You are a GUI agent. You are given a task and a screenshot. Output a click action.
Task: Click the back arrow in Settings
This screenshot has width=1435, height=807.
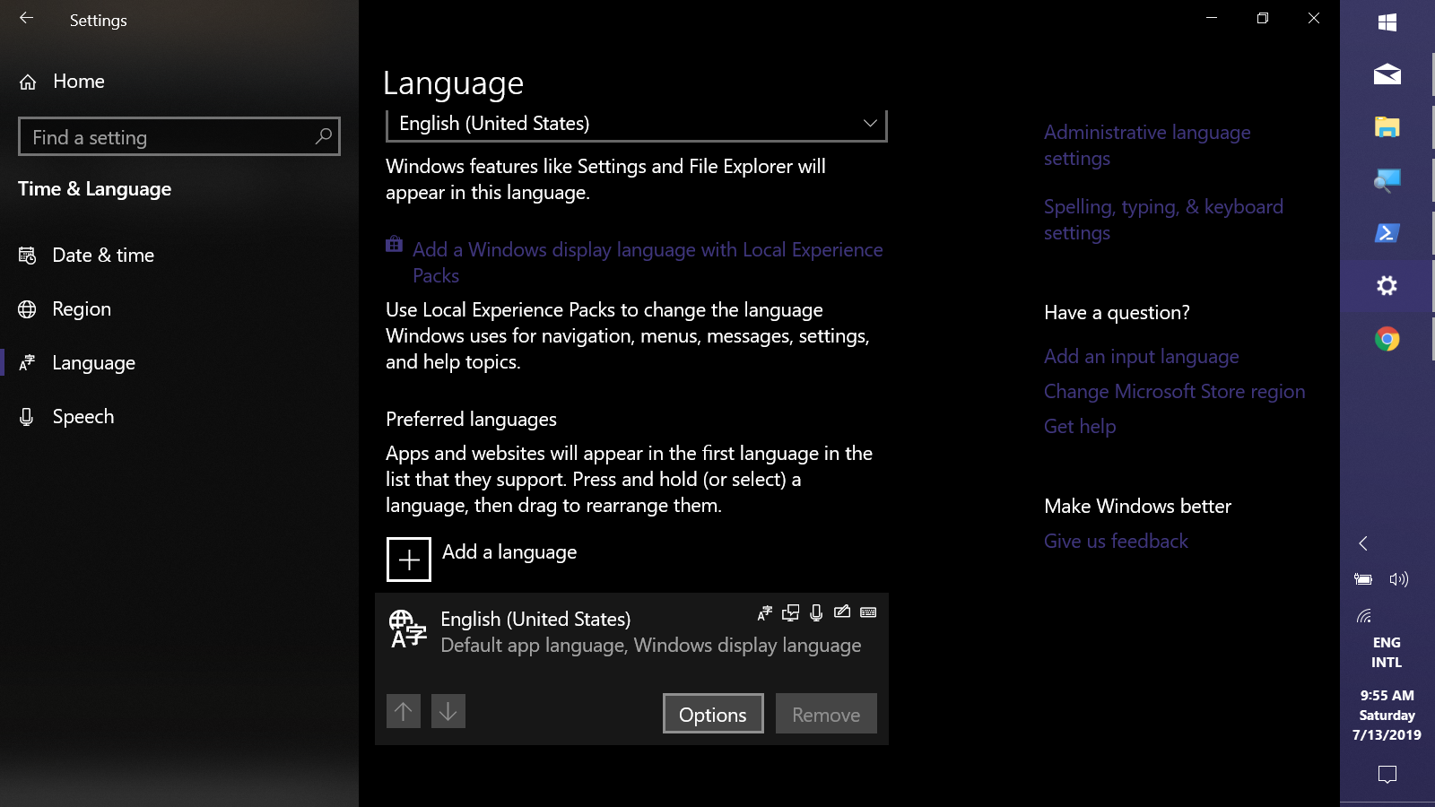click(26, 18)
